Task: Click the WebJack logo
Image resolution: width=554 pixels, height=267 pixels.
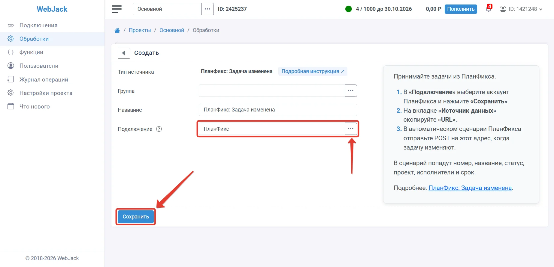Action: pos(52,9)
